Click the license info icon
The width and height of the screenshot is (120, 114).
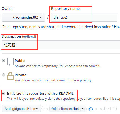click(x=91, y=109)
